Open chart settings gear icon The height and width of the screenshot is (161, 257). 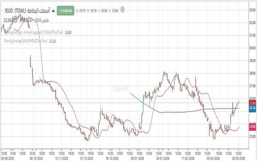click(x=123, y=8)
